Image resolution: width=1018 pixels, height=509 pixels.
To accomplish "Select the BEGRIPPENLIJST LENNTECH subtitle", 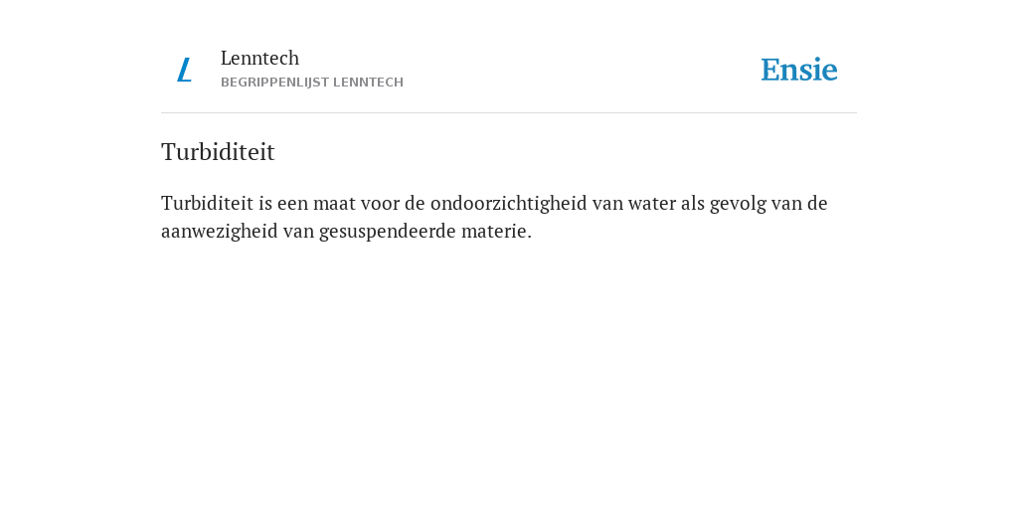I will (312, 83).
